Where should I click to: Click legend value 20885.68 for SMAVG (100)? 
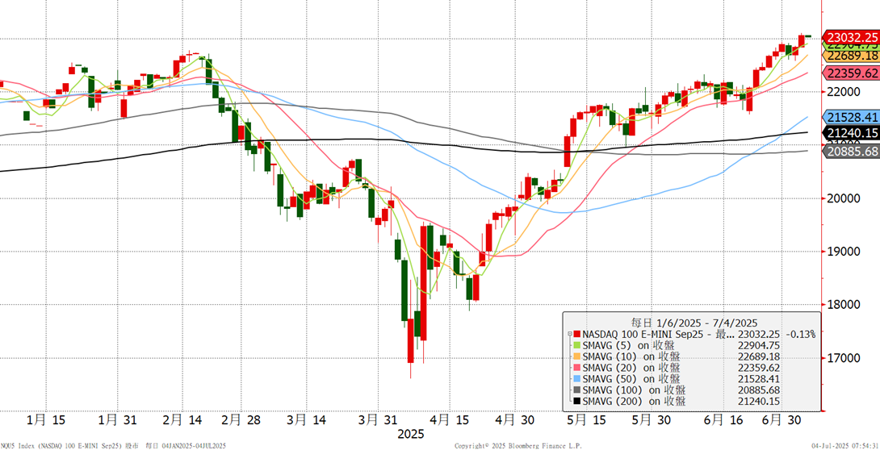point(760,390)
